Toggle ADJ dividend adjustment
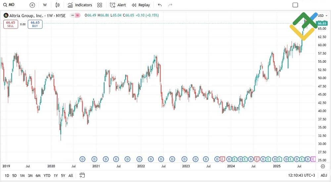The width and height of the screenshot is (331, 182). (x=324, y=175)
